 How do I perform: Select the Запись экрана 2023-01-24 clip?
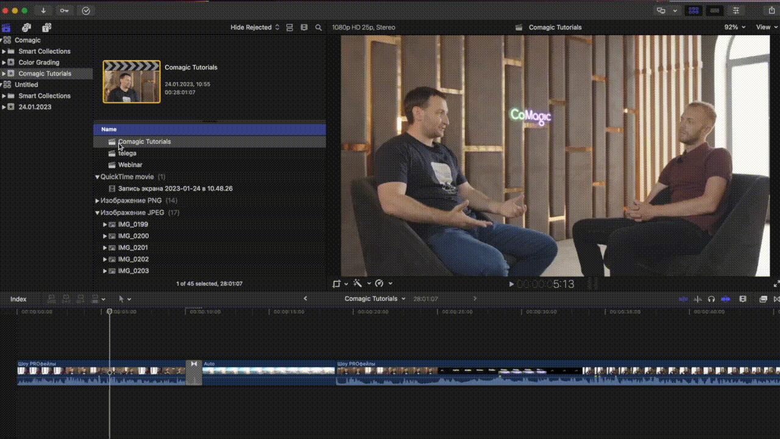click(x=209, y=188)
